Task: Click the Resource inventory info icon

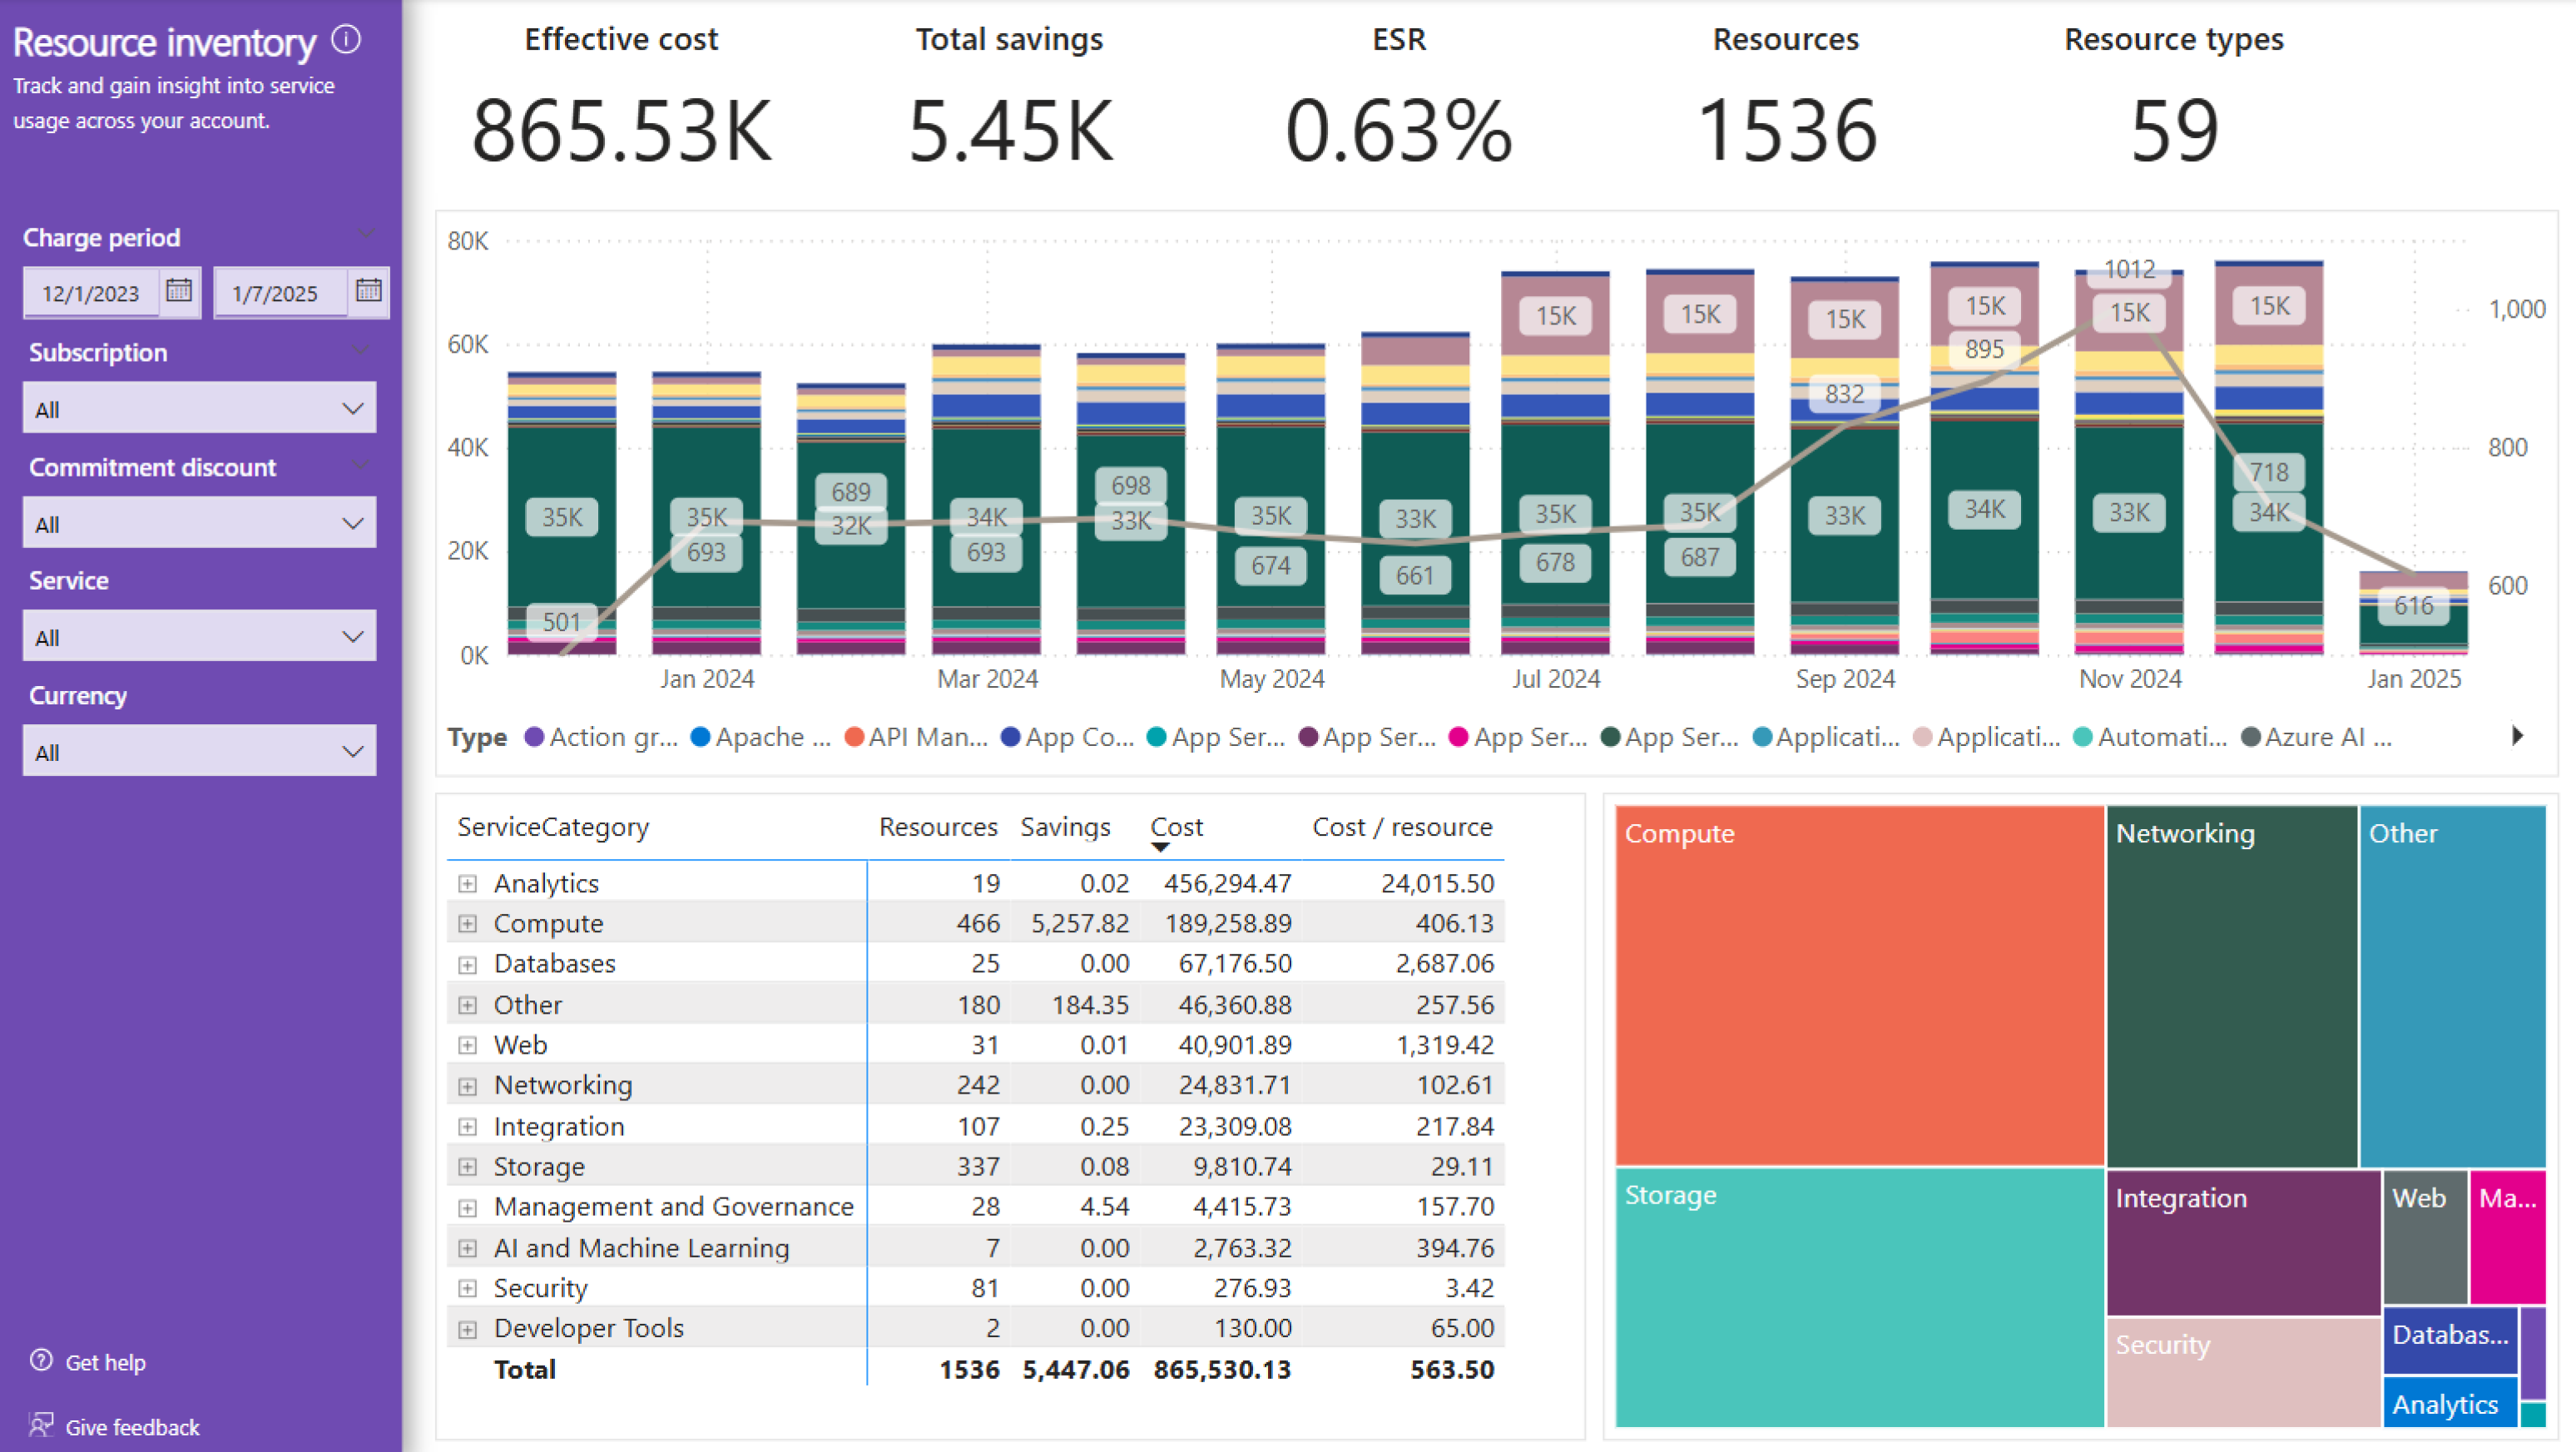Action: 346,40
